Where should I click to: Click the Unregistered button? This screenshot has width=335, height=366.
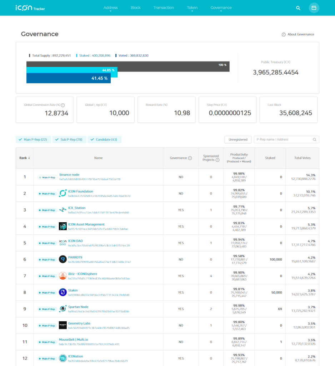238,140
